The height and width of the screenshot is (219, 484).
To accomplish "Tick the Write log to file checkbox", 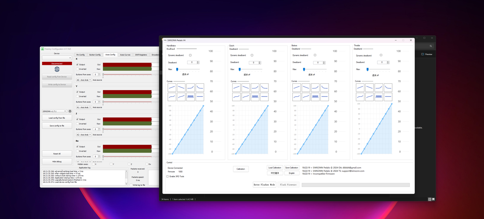I will [x=131, y=185].
